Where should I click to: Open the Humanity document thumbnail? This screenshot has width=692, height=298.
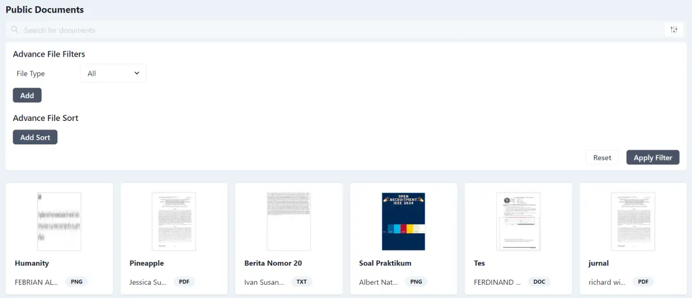59,221
